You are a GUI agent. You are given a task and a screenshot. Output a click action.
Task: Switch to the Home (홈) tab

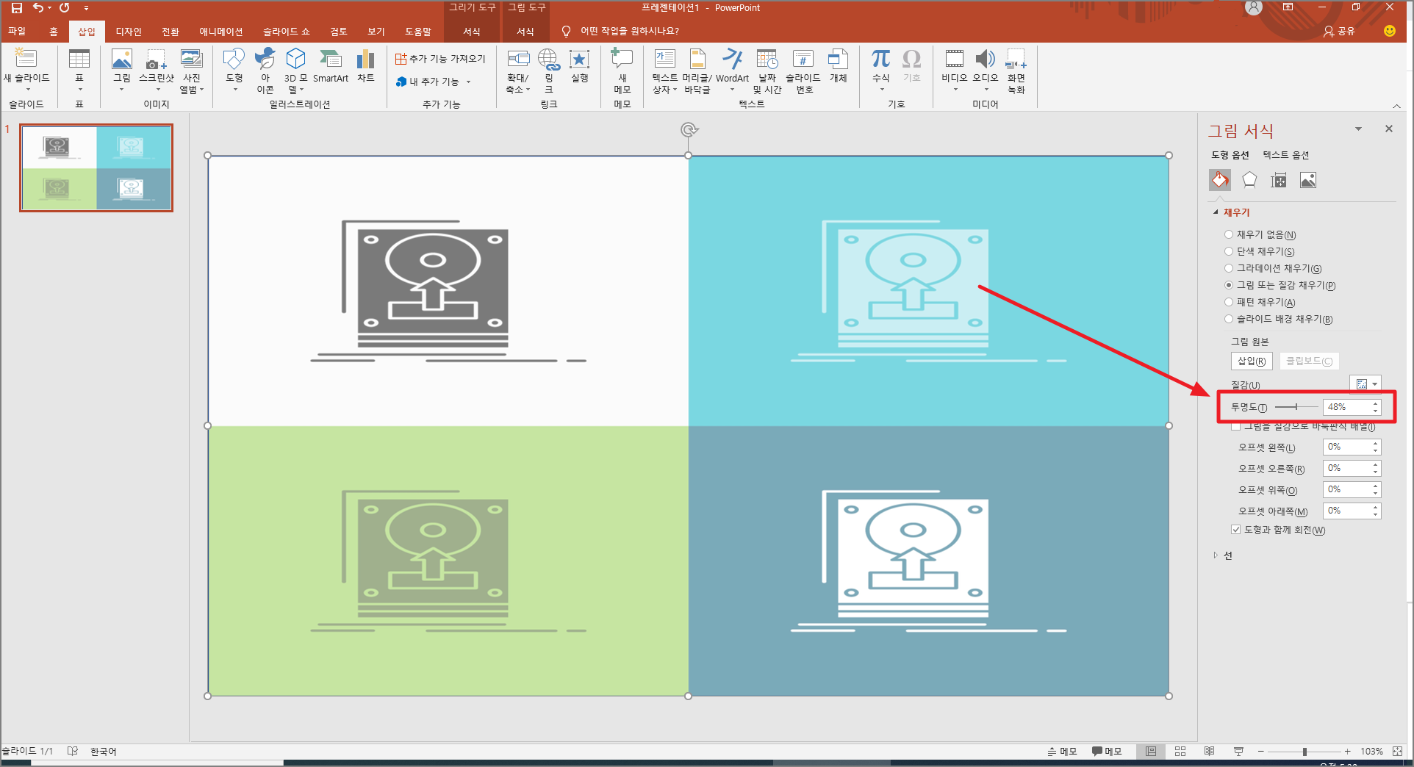point(54,31)
